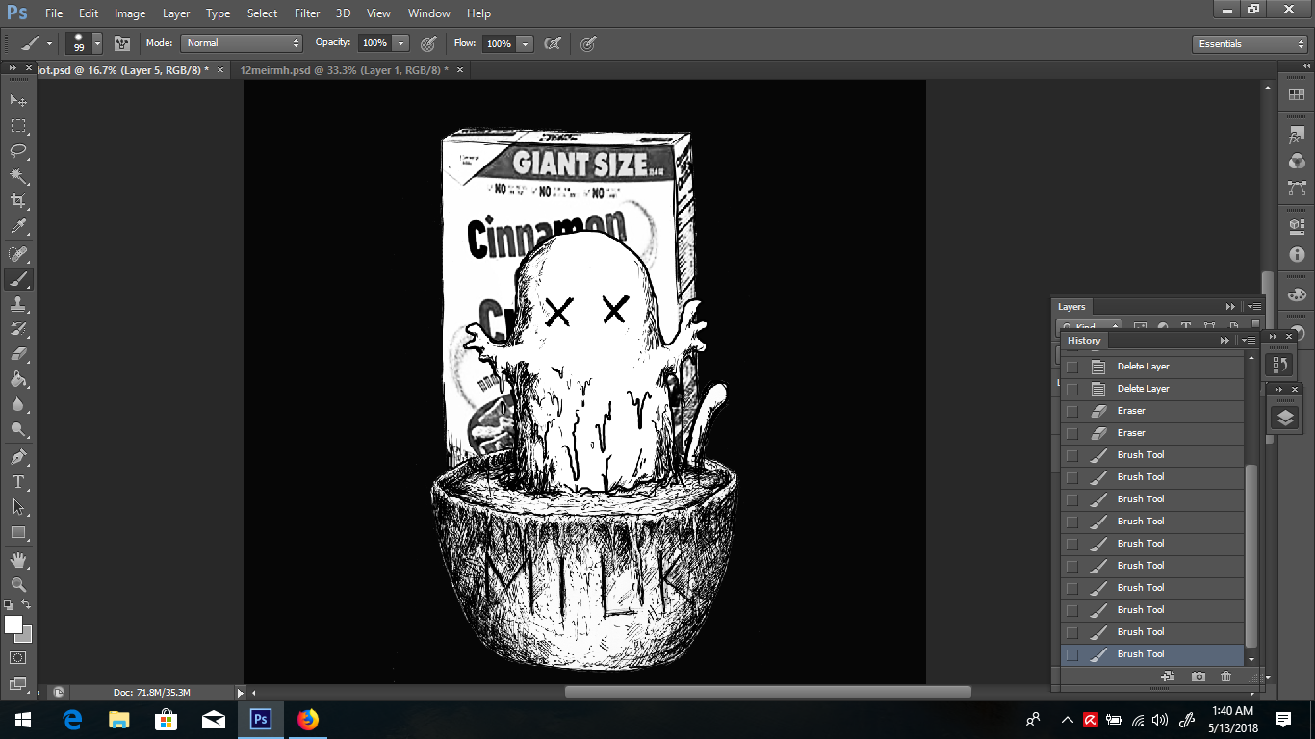The width and height of the screenshot is (1315, 739).
Task: Select the Dodge tool
Action: click(18, 429)
